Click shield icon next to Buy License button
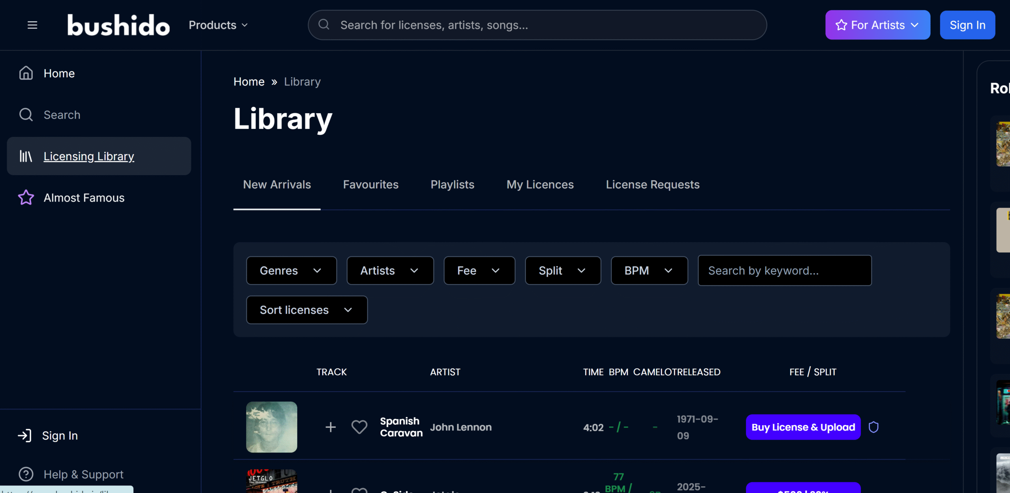 tap(873, 427)
